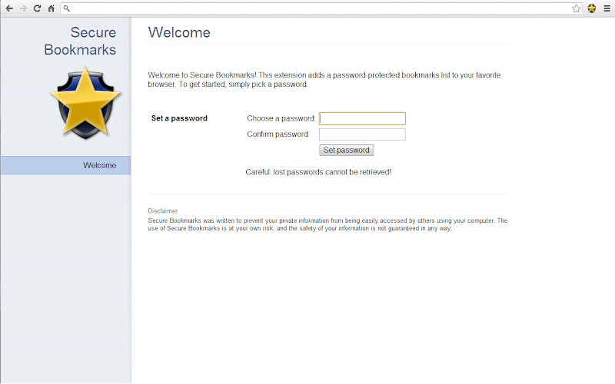Click the browser forward arrow

click(23, 8)
